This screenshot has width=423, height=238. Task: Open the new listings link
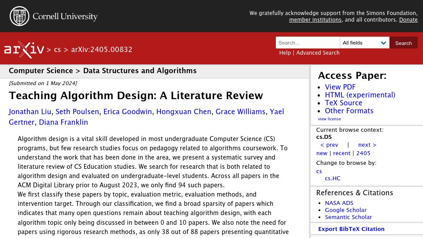coord(322,153)
